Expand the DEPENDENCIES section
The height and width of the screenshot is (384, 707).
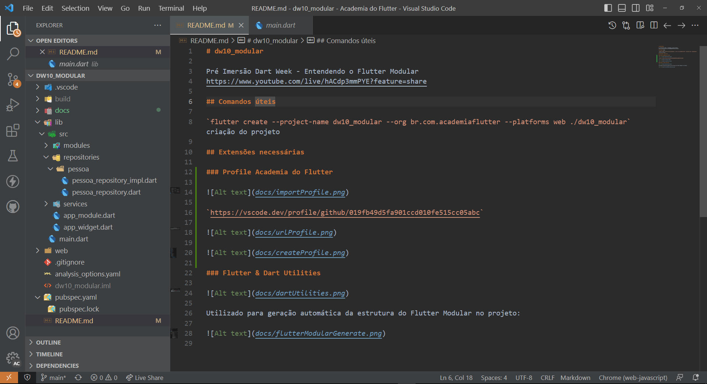tap(98, 366)
